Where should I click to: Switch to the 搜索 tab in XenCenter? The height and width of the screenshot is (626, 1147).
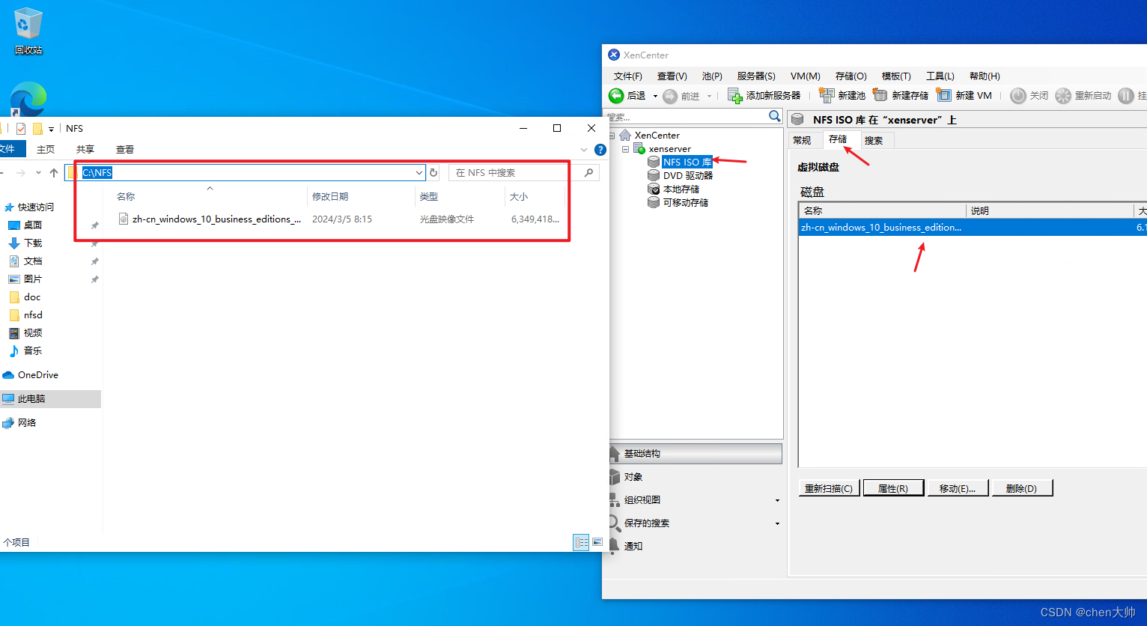pos(874,140)
